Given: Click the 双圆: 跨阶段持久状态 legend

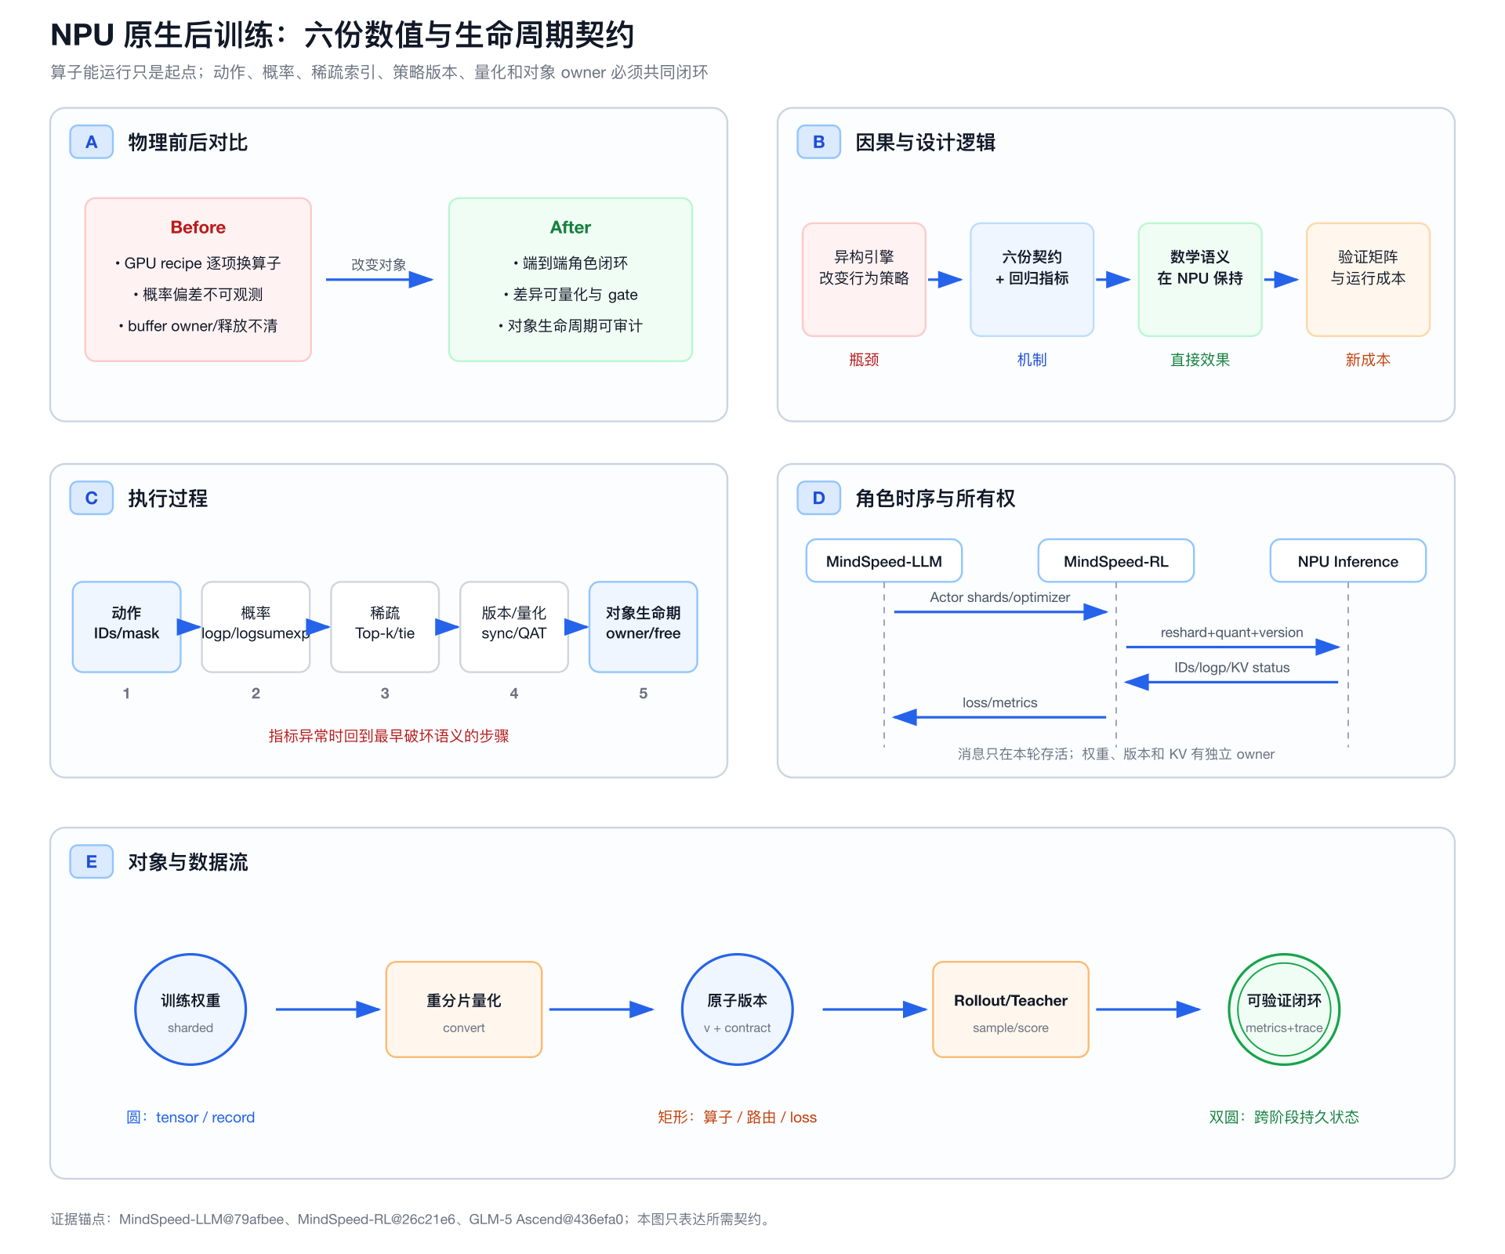Looking at the screenshot, I should coord(1284,1117).
